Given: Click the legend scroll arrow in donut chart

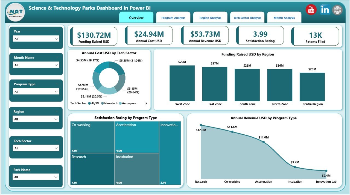Looking at the screenshot, I should click(146, 103).
